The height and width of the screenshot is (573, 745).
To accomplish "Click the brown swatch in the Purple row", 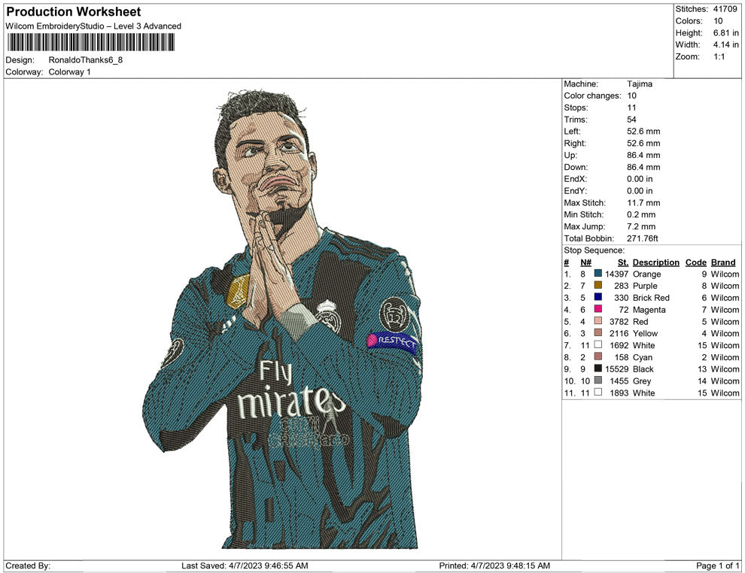I will click(598, 285).
